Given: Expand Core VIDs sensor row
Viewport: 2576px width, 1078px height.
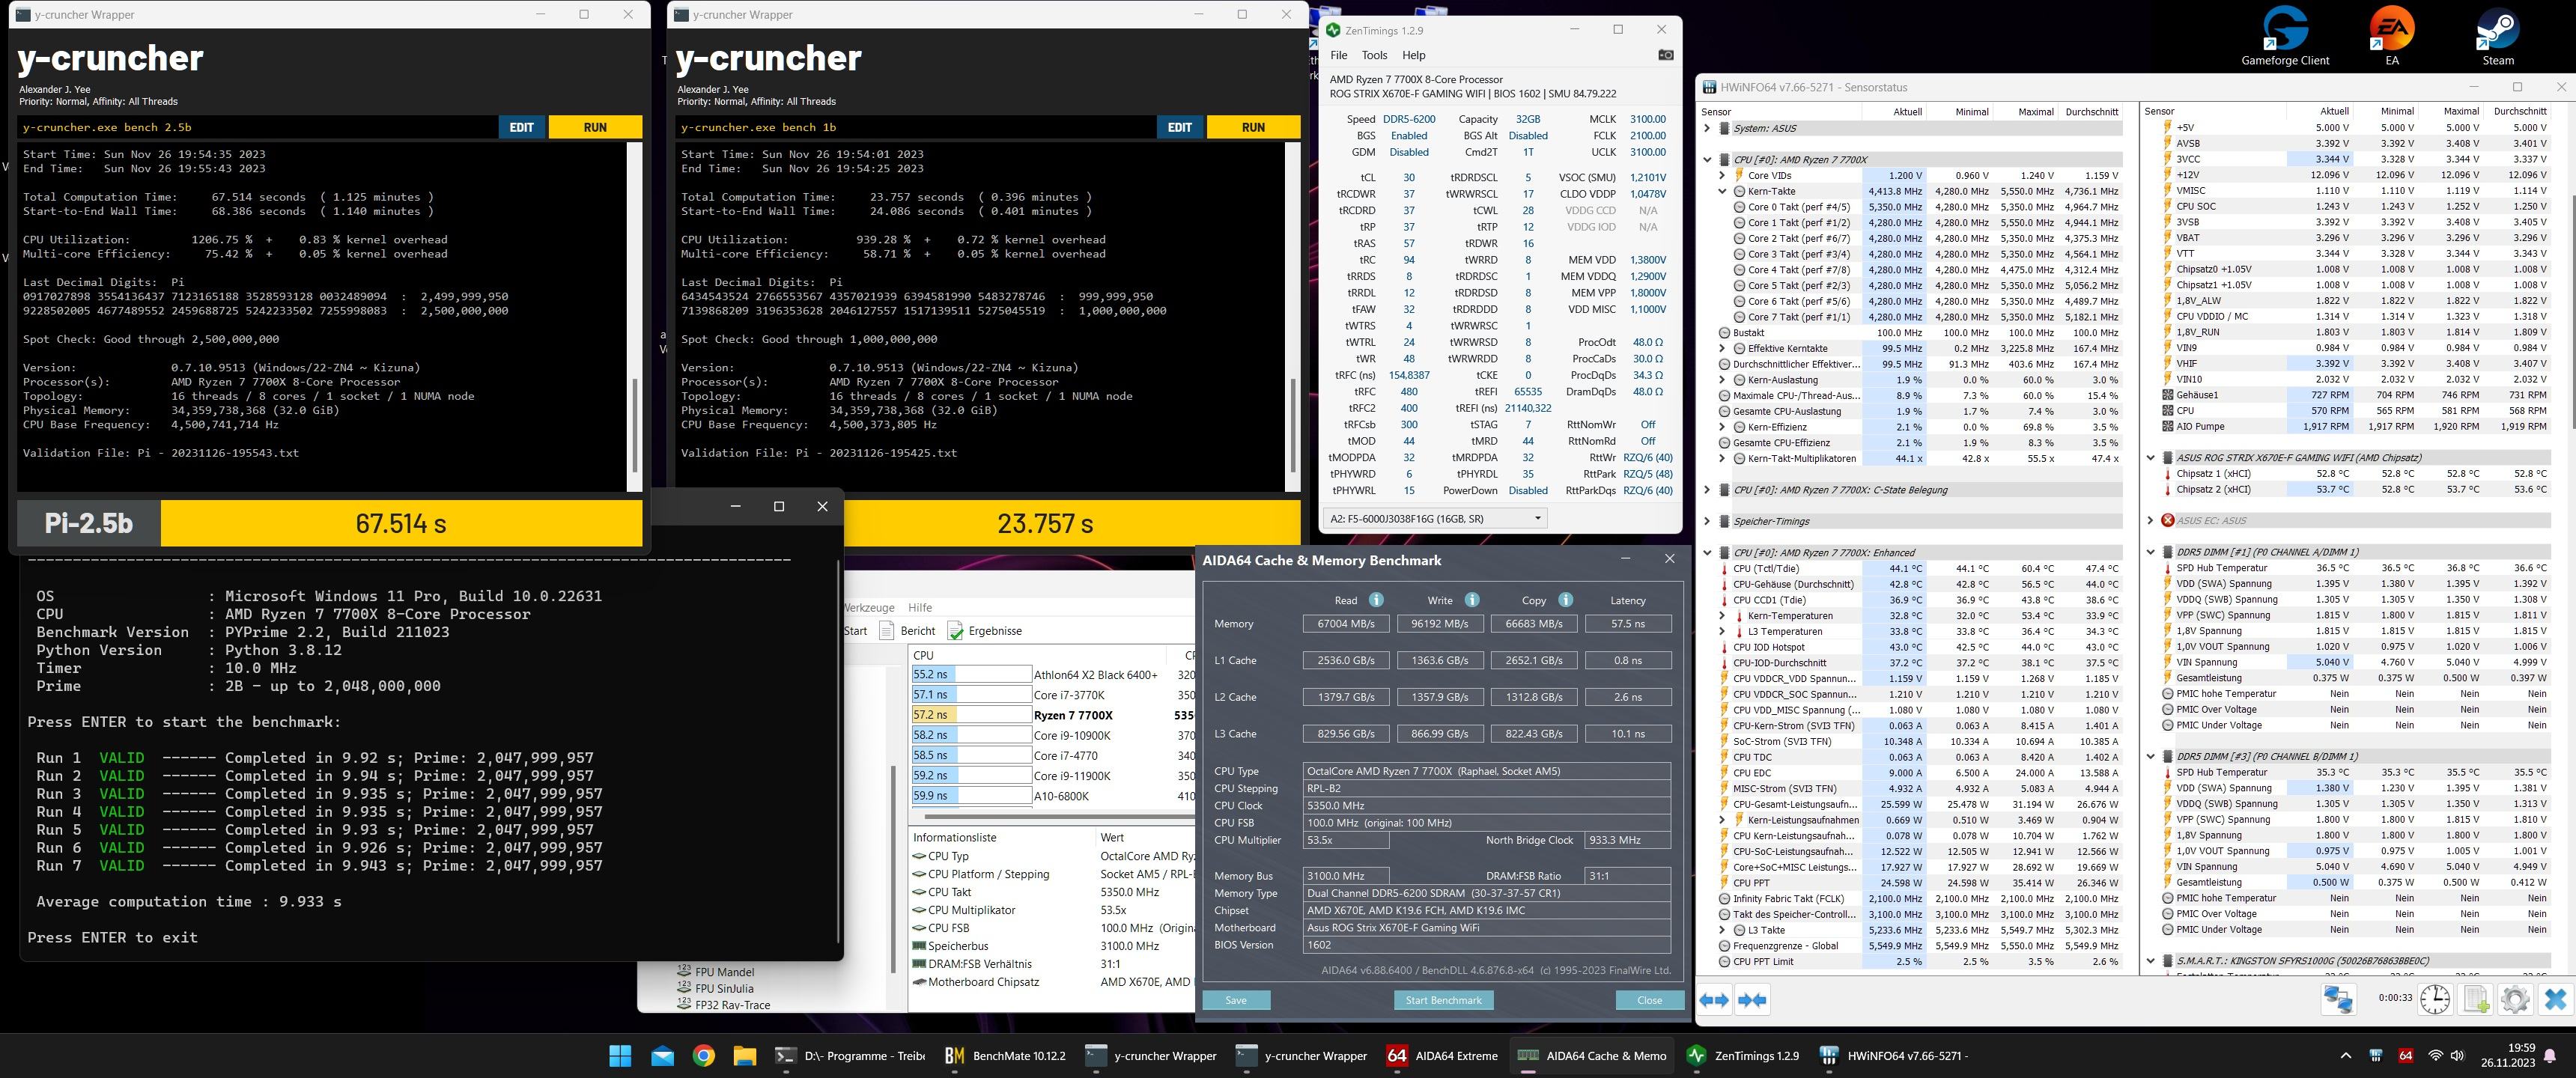Looking at the screenshot, I should click(x=1722, y=175).
